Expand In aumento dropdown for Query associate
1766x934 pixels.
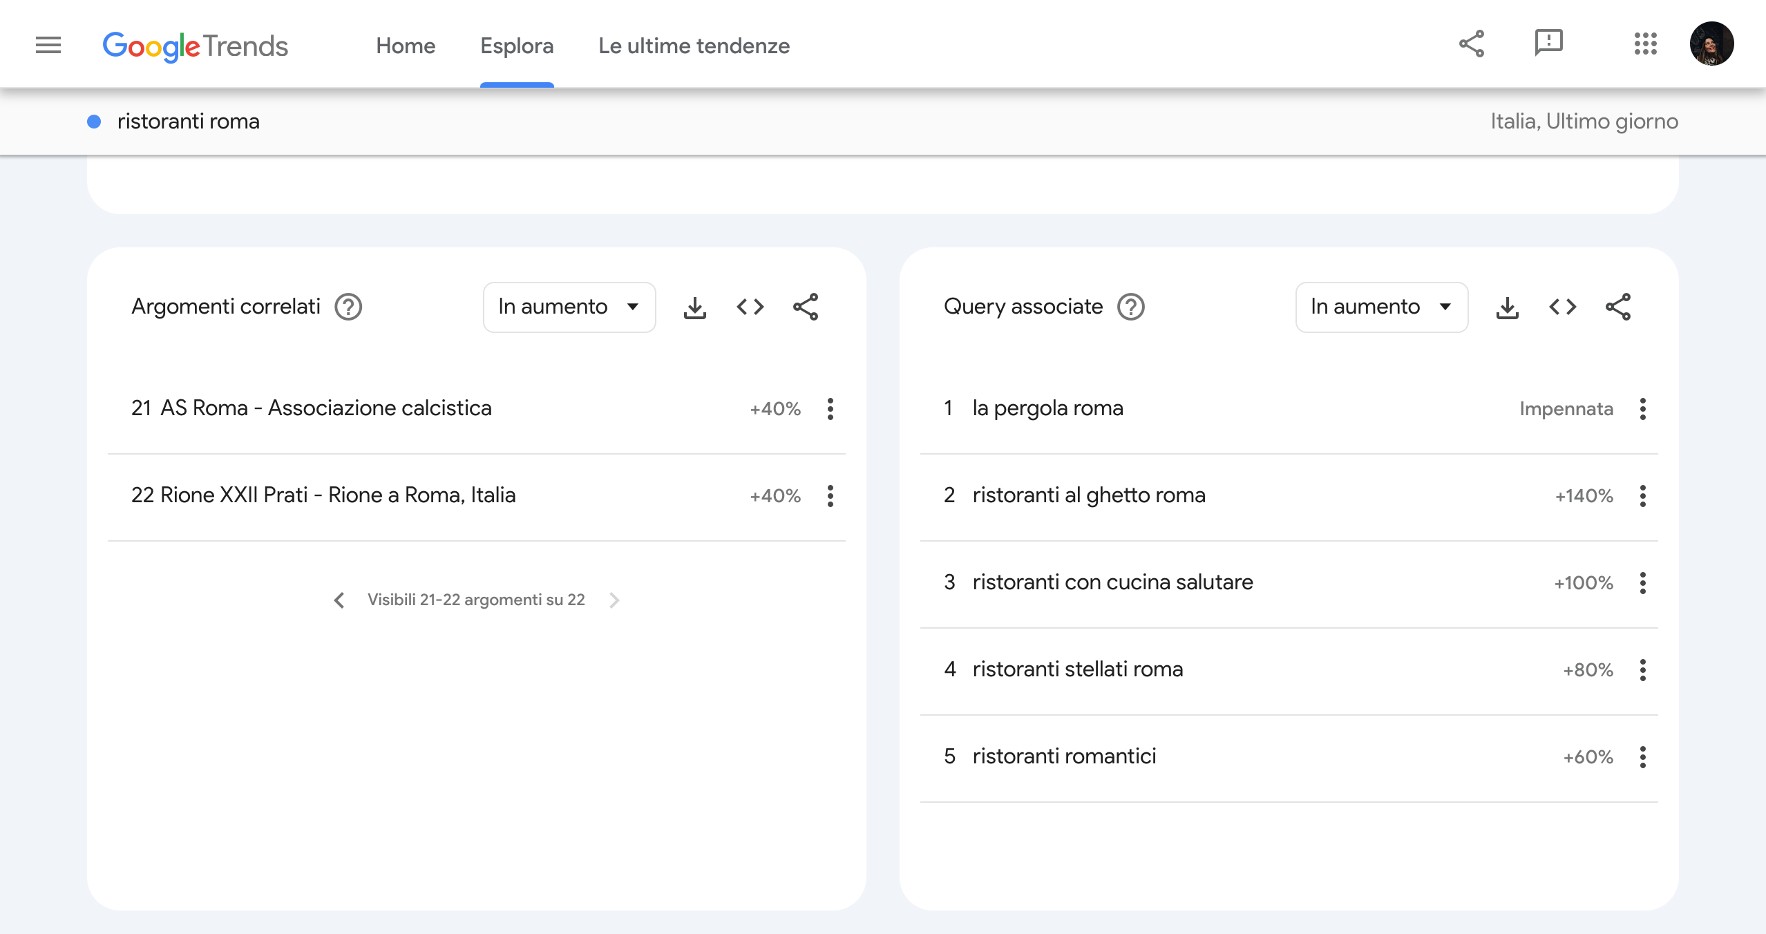[x=1381, y=307]
